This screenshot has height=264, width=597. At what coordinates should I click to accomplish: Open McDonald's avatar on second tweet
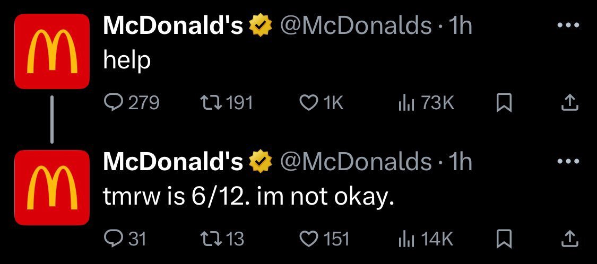(x=52, y=187)
